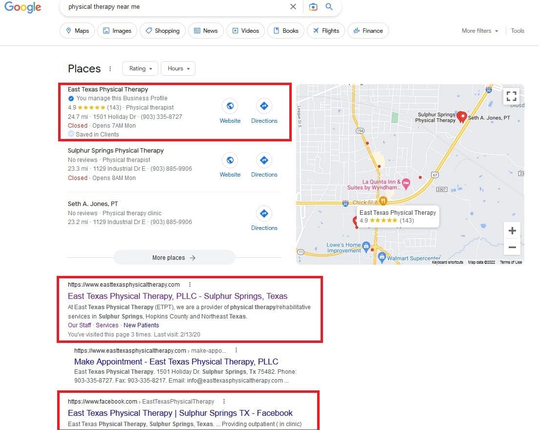
Task: Open the Seth A. Jones, PT listing
Action: point(93,204)
